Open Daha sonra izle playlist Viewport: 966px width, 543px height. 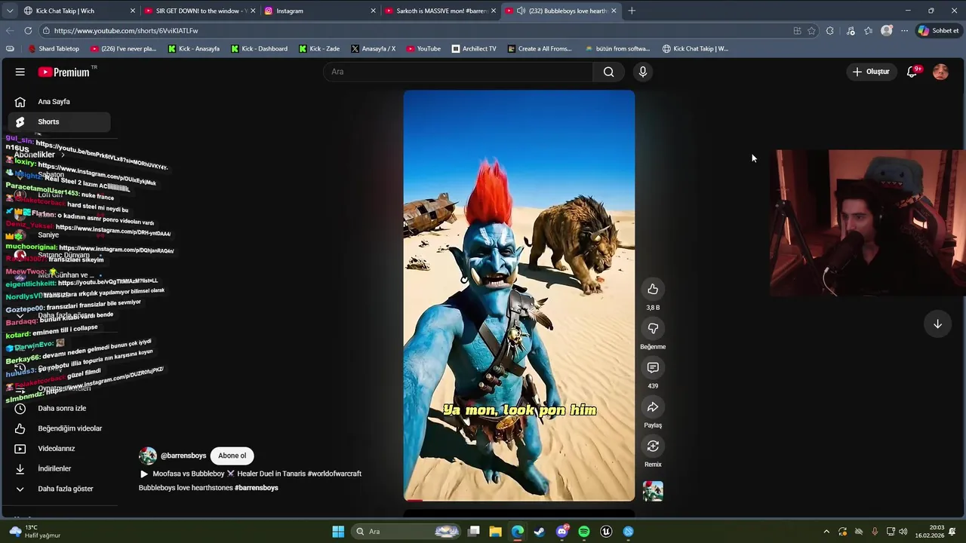(59, 408)
